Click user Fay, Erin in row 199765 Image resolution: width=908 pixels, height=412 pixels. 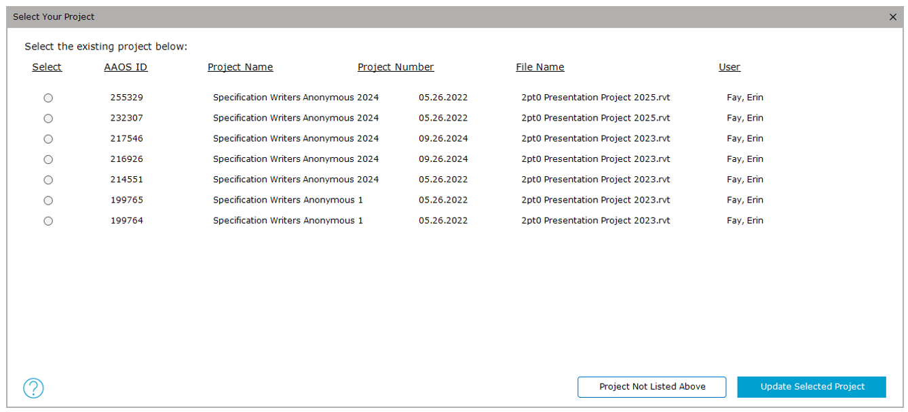click(745, 200)
